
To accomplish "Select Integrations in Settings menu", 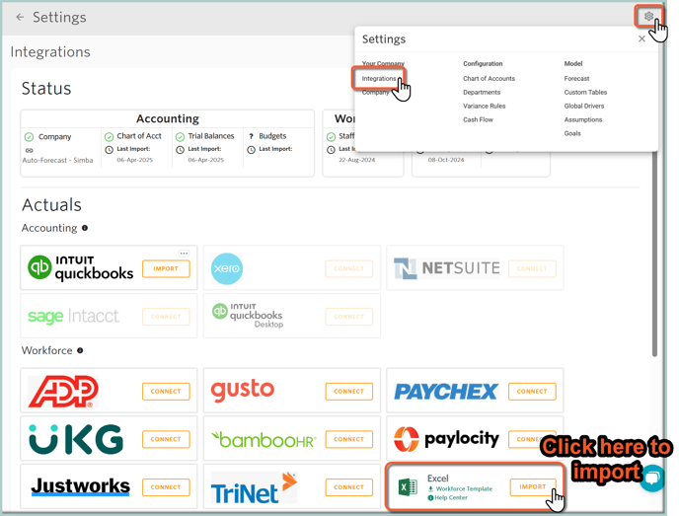I will point(379,79).
